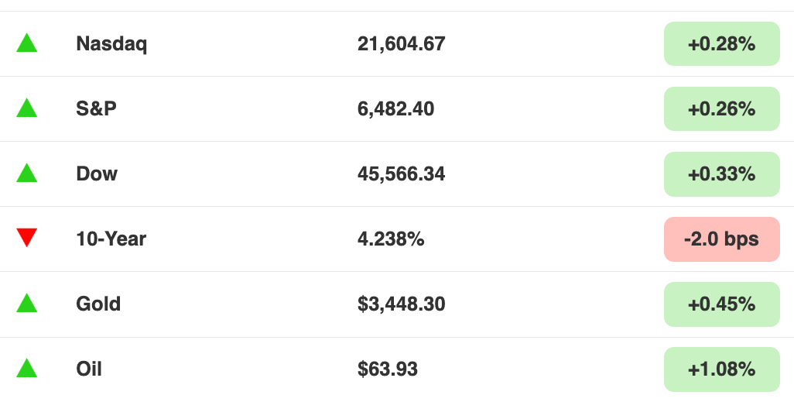
Task: Click the green up triangle beside Gold
Action: pyautogui.click(x=27, y=303)
